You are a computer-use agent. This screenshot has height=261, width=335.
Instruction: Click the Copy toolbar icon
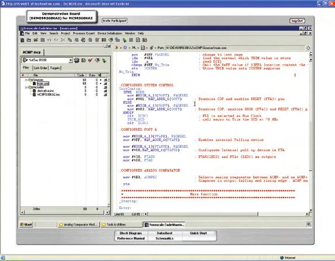click(70, 40)
